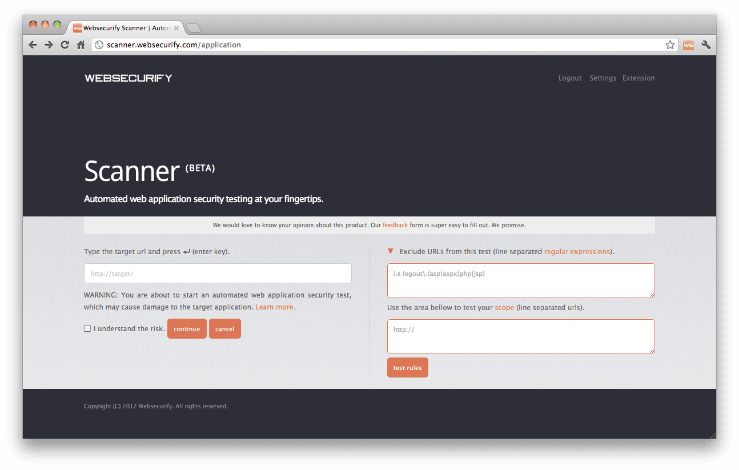Screen dimensions: 739x470
Task: Open the feedback form link
Action: [395, 225]
